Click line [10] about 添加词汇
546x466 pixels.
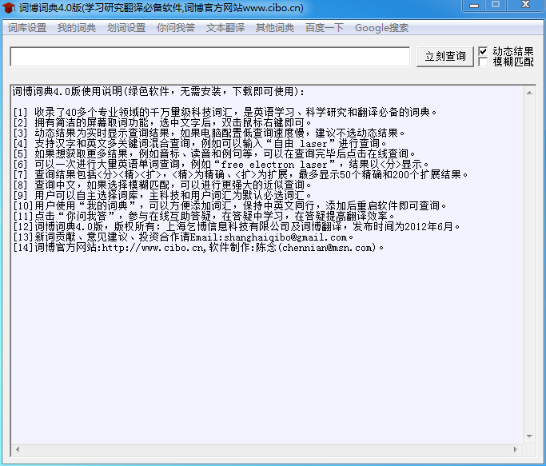click(x=229, y=206)
